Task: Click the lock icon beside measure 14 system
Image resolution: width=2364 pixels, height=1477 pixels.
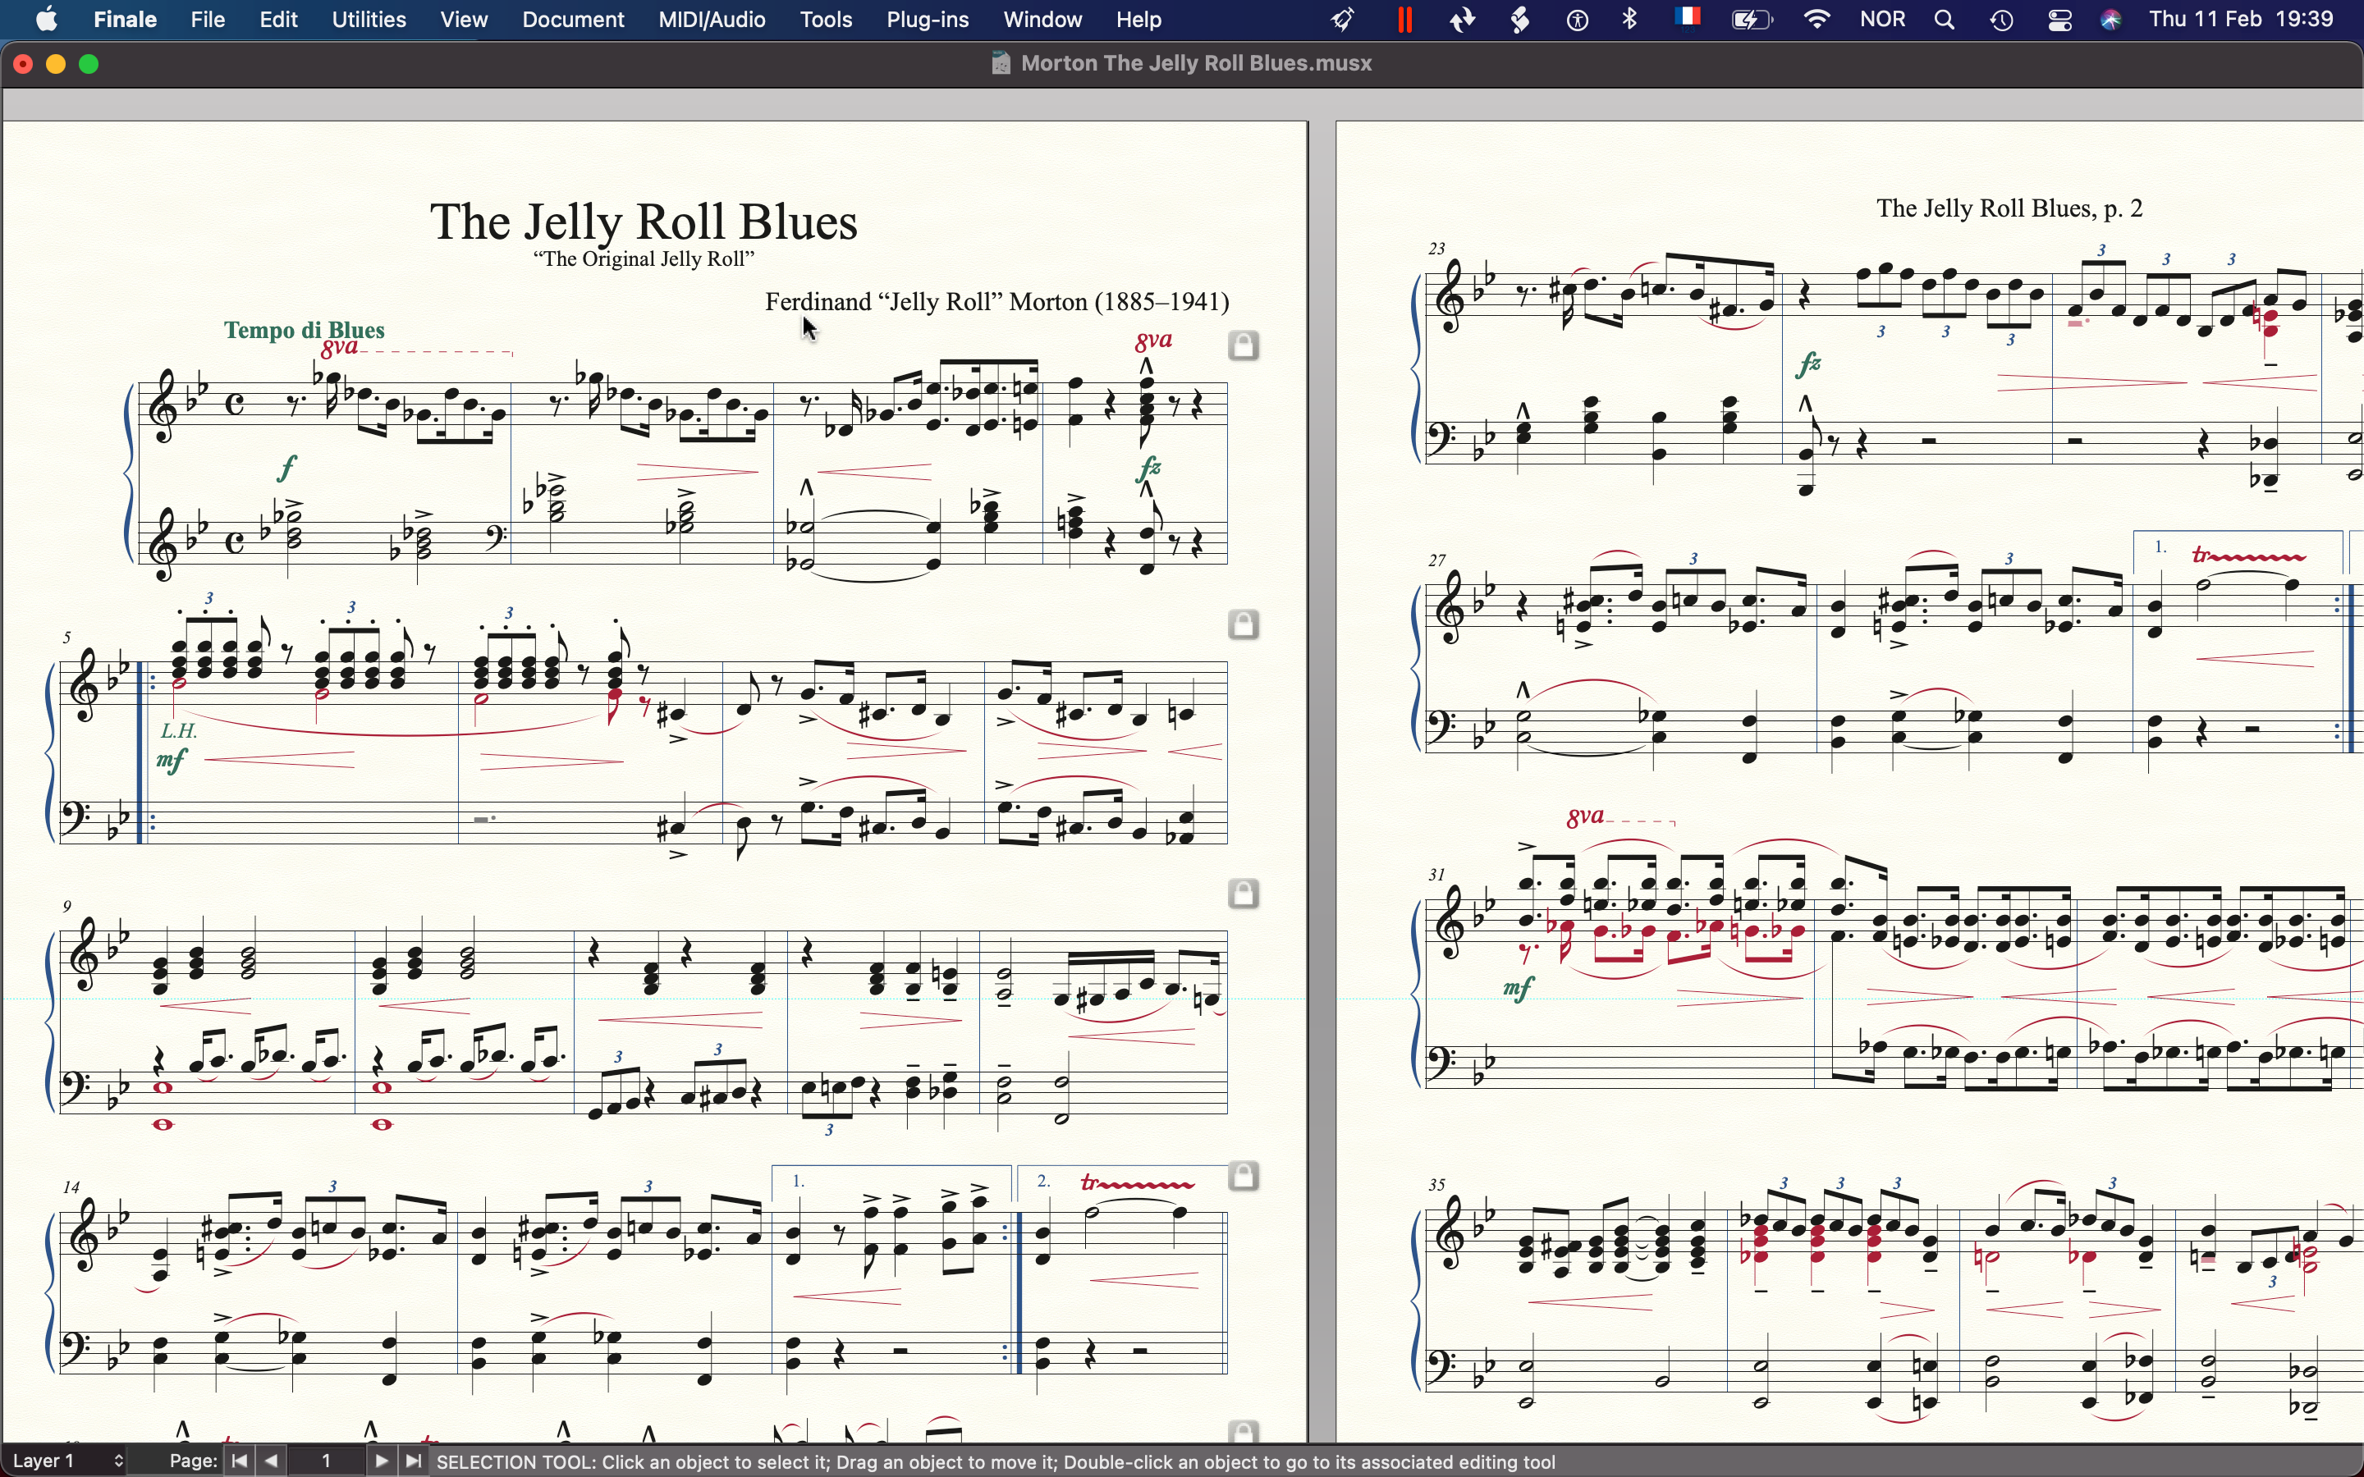Action: (x=1245, y=1176)
